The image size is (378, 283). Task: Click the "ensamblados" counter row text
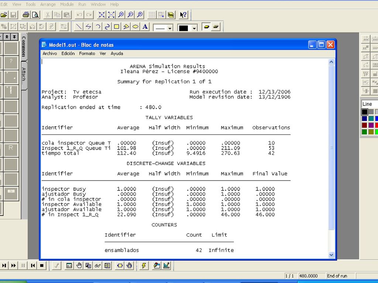tap(122, 250)
